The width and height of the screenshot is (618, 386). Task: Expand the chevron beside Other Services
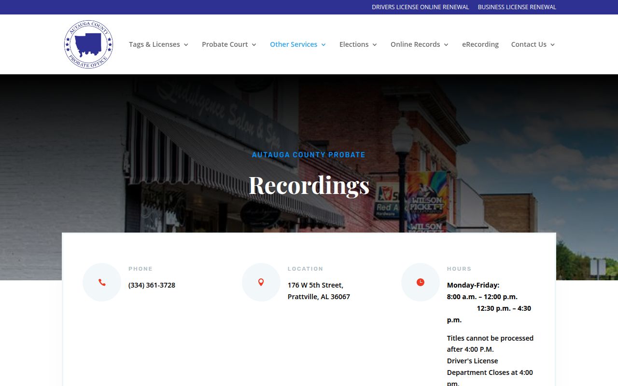(323, 45)
